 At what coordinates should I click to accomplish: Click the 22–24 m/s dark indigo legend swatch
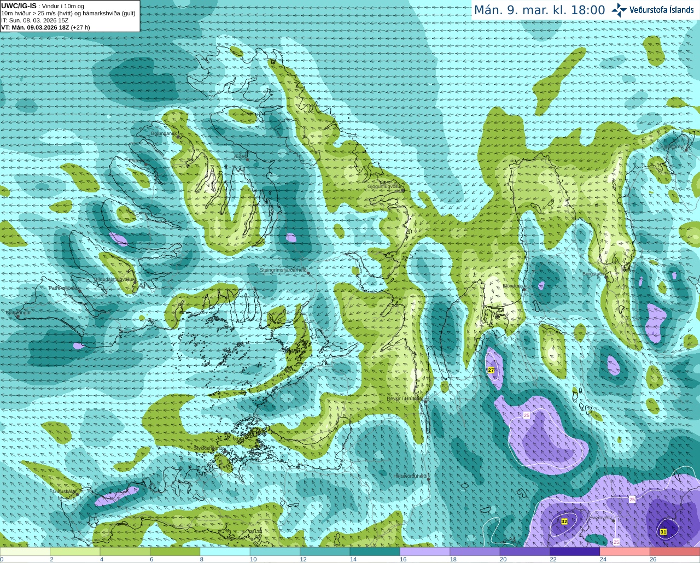coord(575,552)
